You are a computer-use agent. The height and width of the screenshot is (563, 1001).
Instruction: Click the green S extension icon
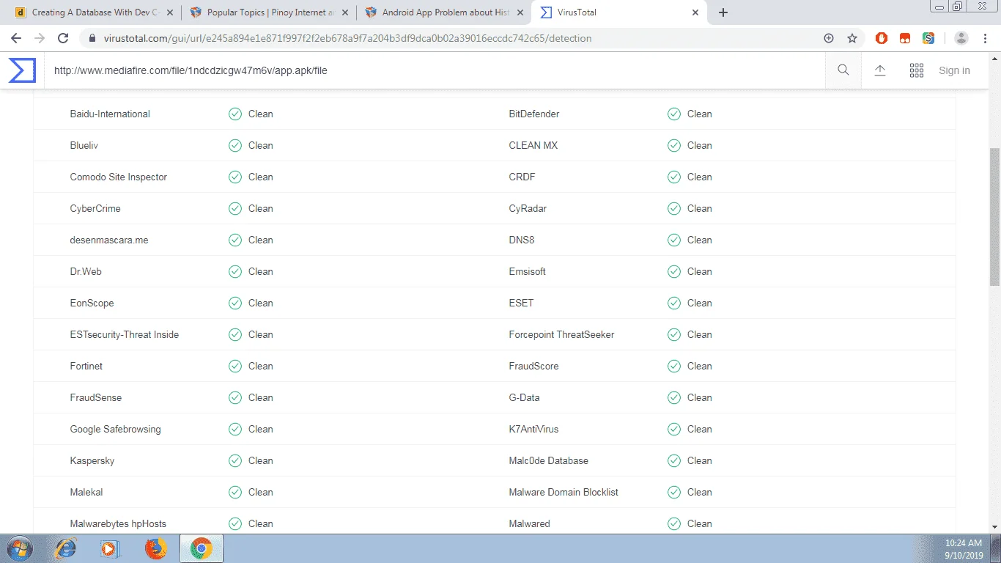(x=928, y=38)
